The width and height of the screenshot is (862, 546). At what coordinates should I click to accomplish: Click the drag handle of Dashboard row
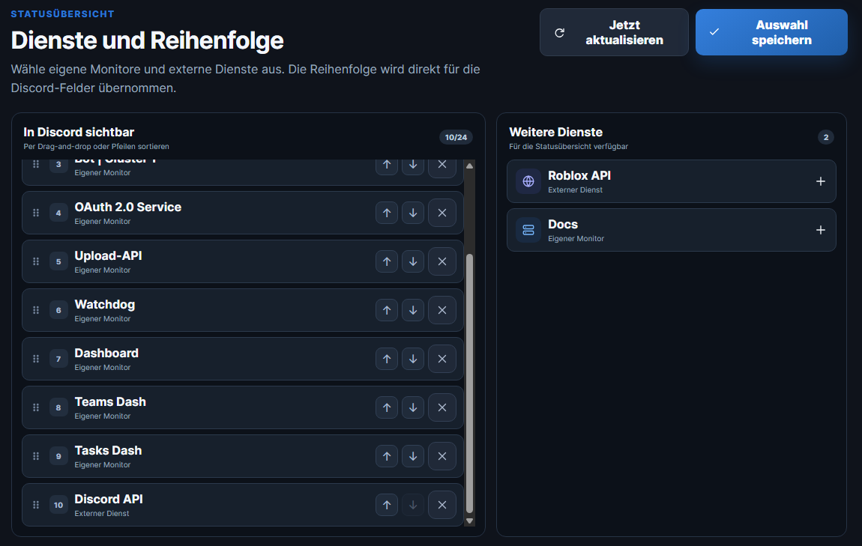pos(36,359)
